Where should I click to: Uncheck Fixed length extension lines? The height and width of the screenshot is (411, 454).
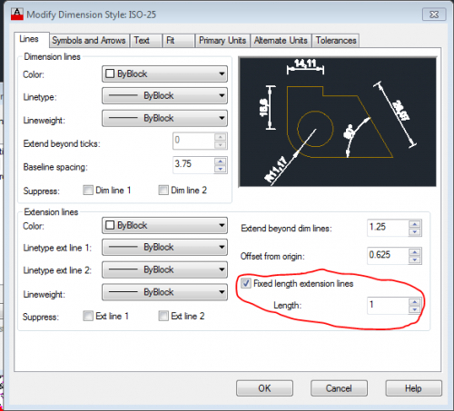(246, 283)
